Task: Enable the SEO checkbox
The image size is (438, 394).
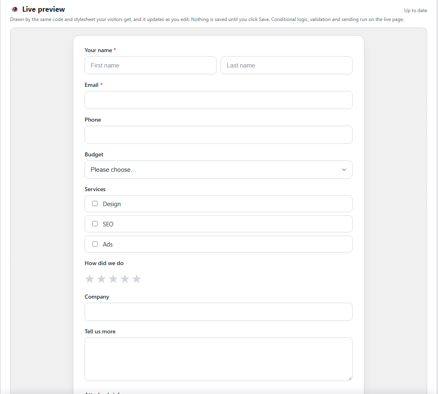Action: [95, 223]
